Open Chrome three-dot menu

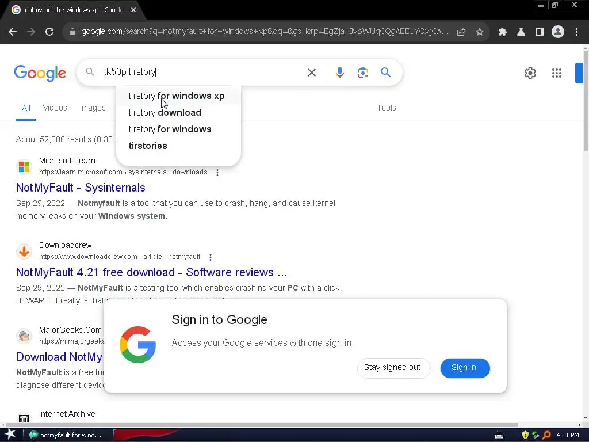point(576,32)
